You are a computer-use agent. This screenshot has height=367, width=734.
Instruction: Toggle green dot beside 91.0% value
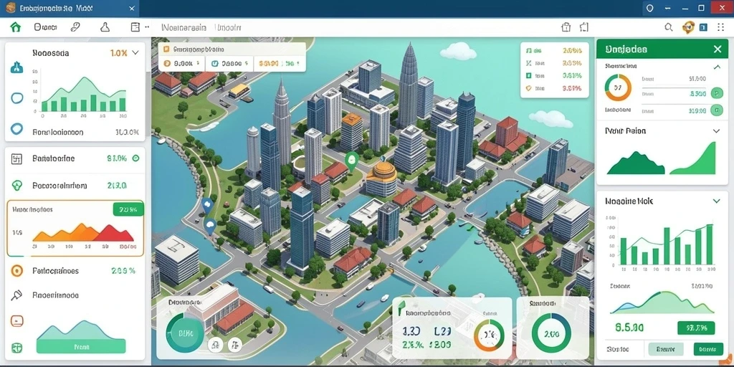coord(135,158)
